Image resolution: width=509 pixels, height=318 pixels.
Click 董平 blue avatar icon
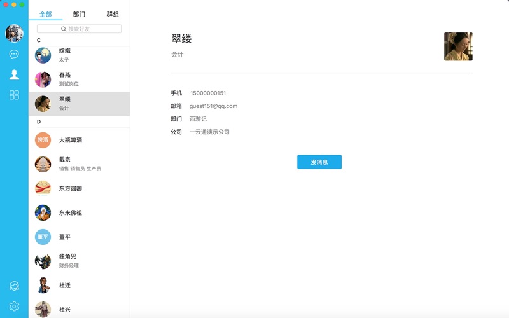(43, 237)
